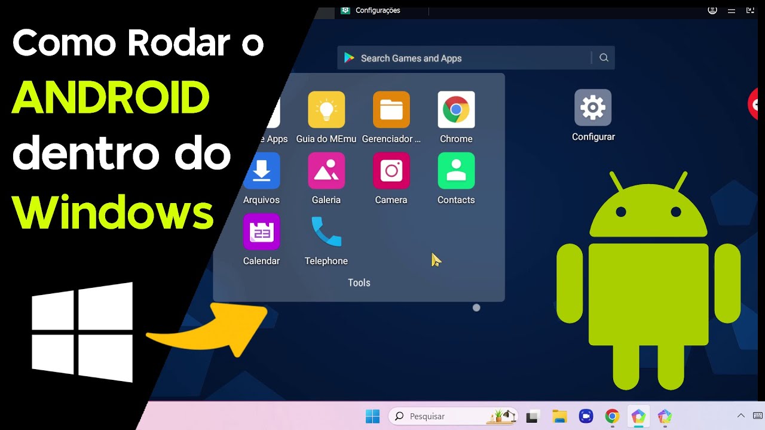Open Arquivos downloads app
The height and width of the screenshot is (430, 765).
(261, 171)
